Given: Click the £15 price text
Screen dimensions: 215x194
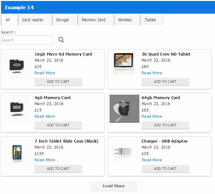Looking at the screenshot, I should [38, 110].
